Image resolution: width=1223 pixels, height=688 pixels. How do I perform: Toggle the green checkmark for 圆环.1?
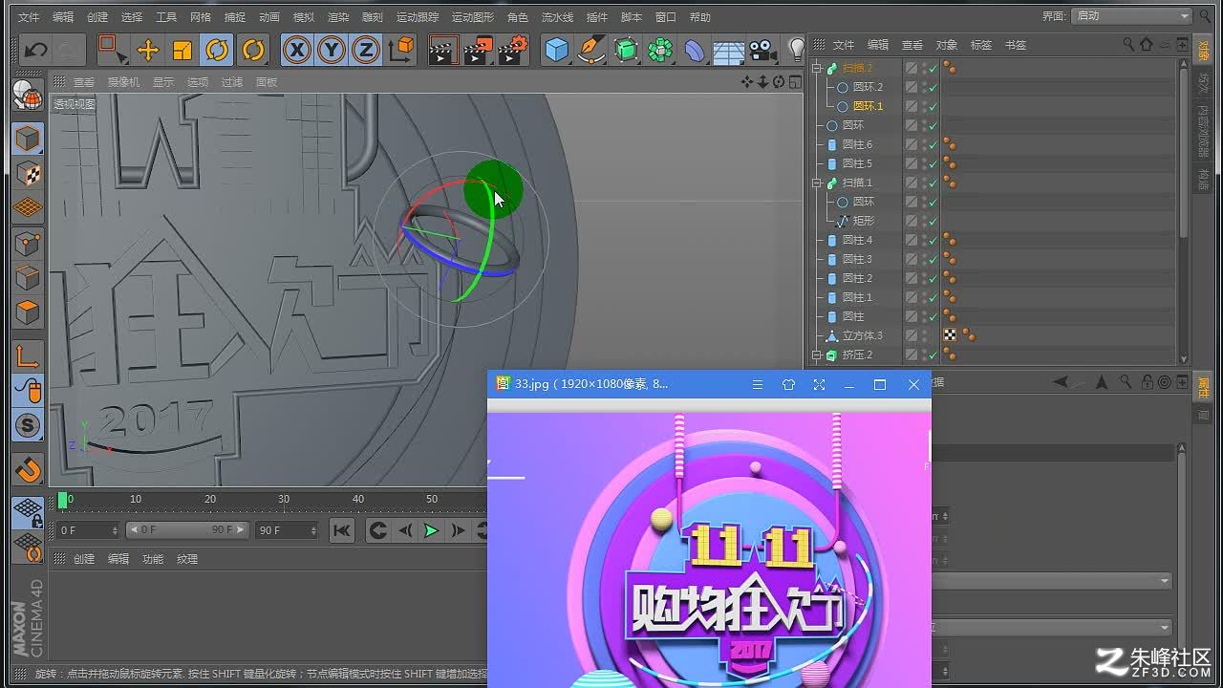pos(933,106)
